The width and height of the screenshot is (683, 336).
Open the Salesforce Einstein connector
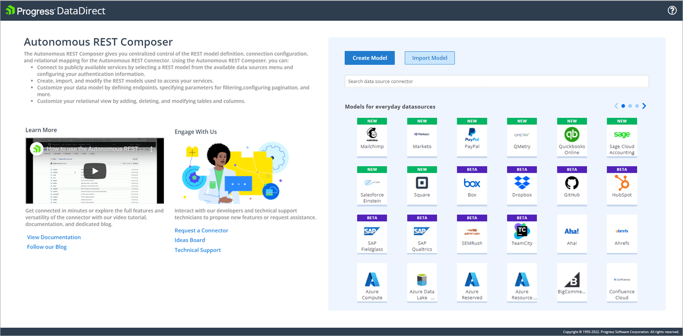(x=372, y=186)
